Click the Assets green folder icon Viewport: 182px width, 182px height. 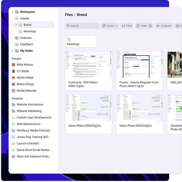click(x=17, y=18)
